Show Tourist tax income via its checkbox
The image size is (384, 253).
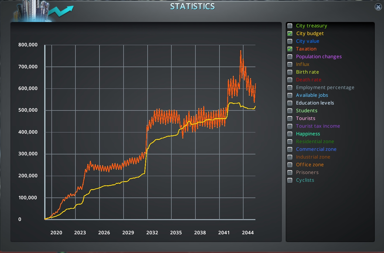[x=290, y=126]
